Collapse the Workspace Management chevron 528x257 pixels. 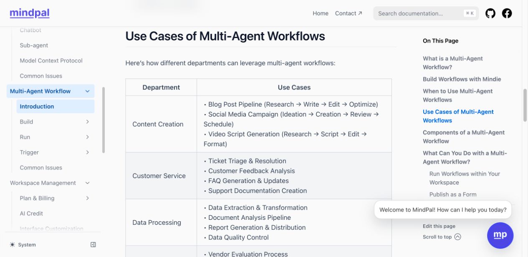pyautogui.click(x=87, y=183)
